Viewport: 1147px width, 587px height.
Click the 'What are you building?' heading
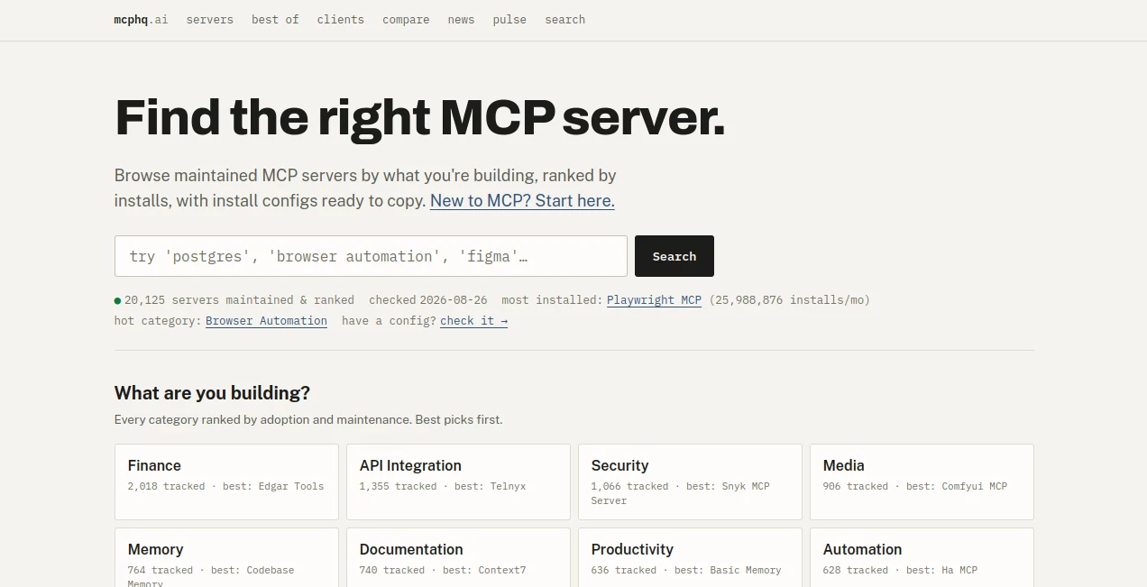tap(212, 393)
